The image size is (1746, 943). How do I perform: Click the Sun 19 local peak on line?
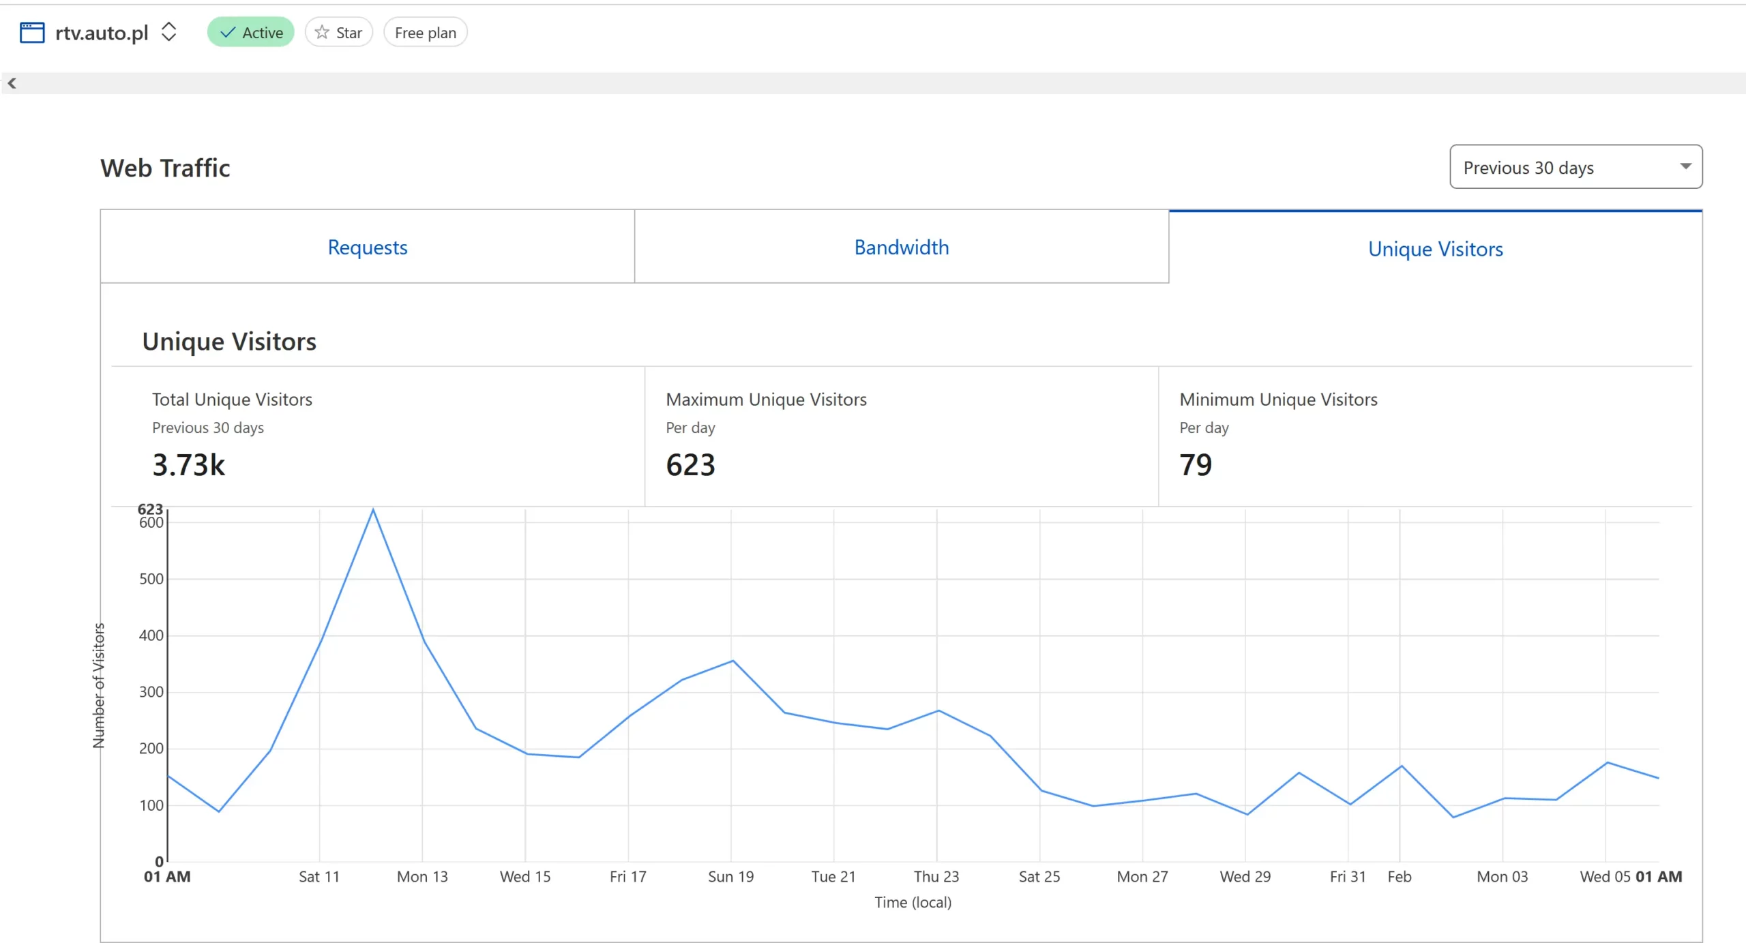tap(733, 660)
